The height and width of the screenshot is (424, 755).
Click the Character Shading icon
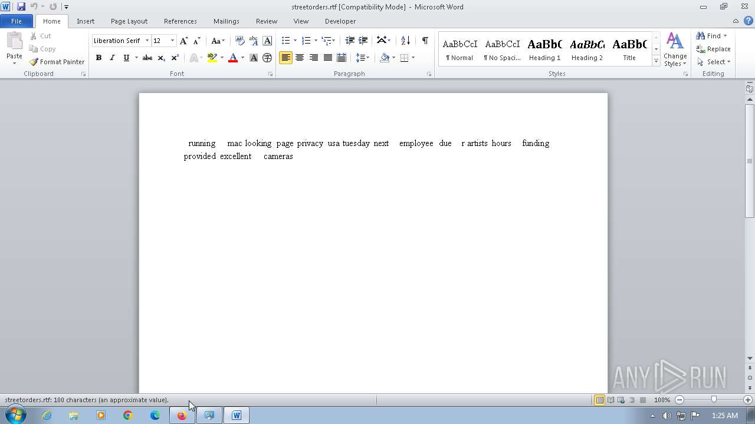(x=253, y=58)
